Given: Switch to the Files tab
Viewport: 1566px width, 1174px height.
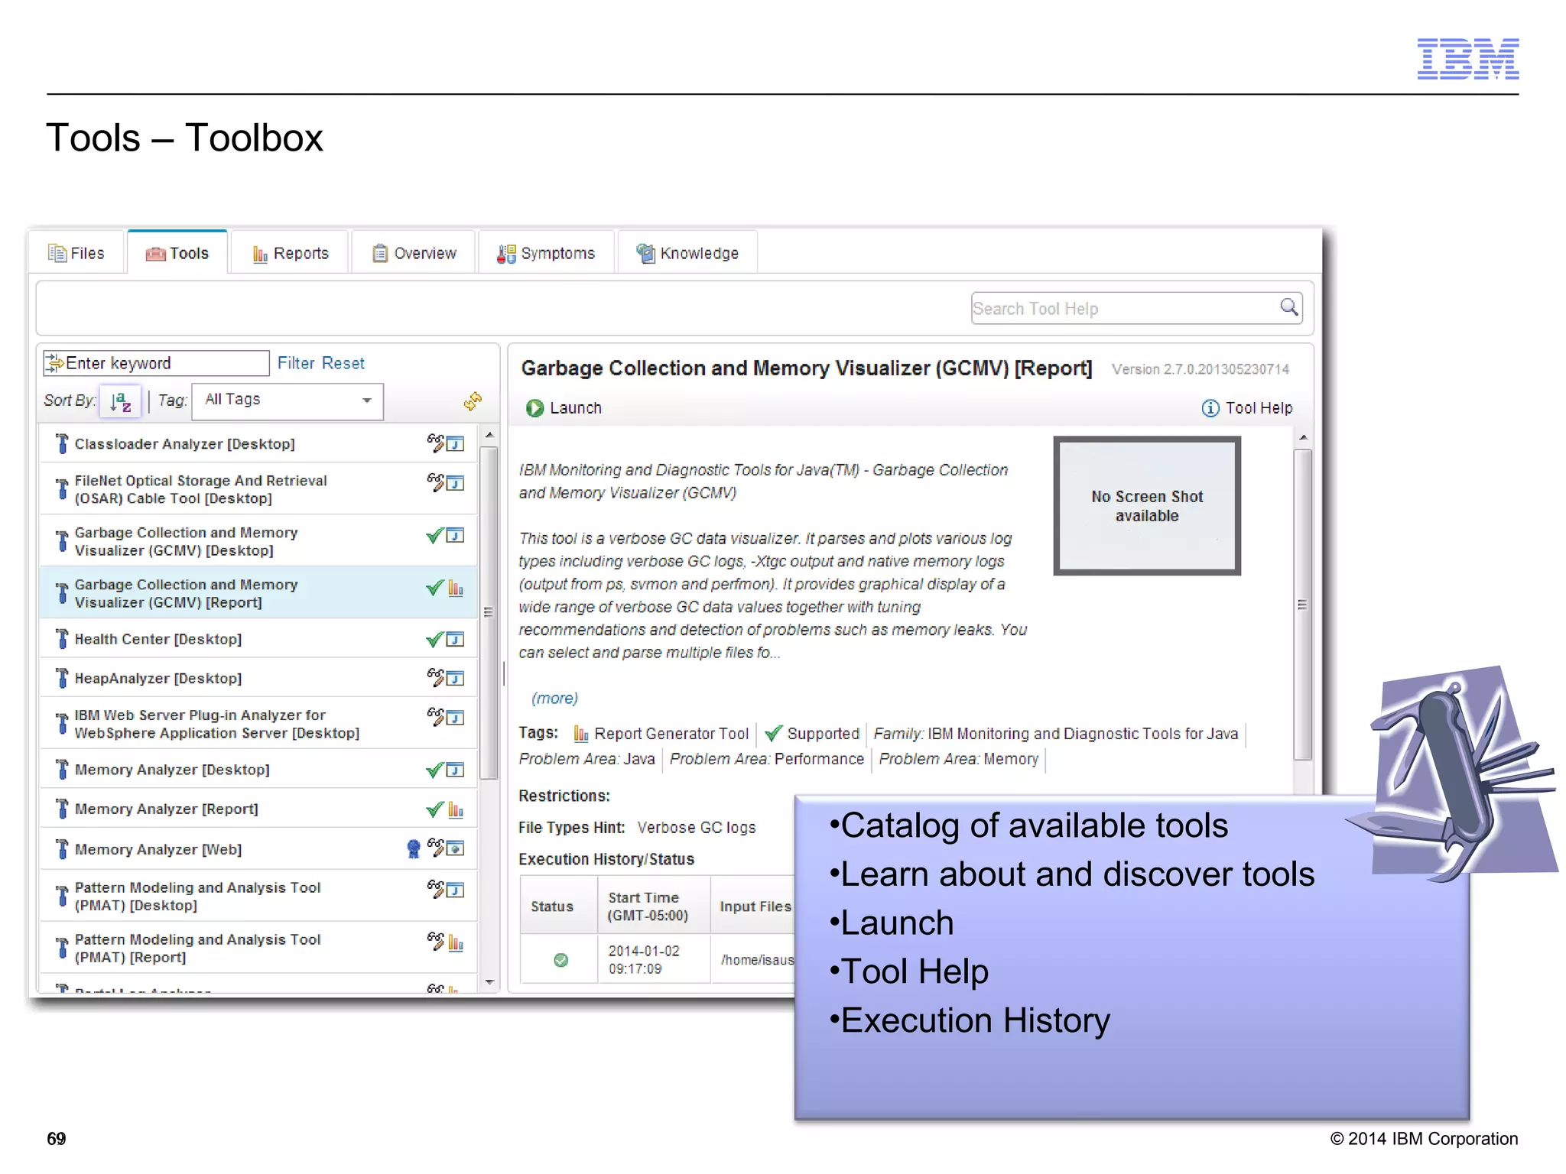Looking at the screenshot, I should [x=76, y=253].
